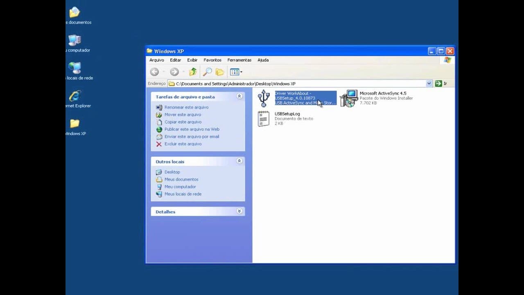Click the Publicar na Web globe icon
Screen dimensions: 524x295
159,129
